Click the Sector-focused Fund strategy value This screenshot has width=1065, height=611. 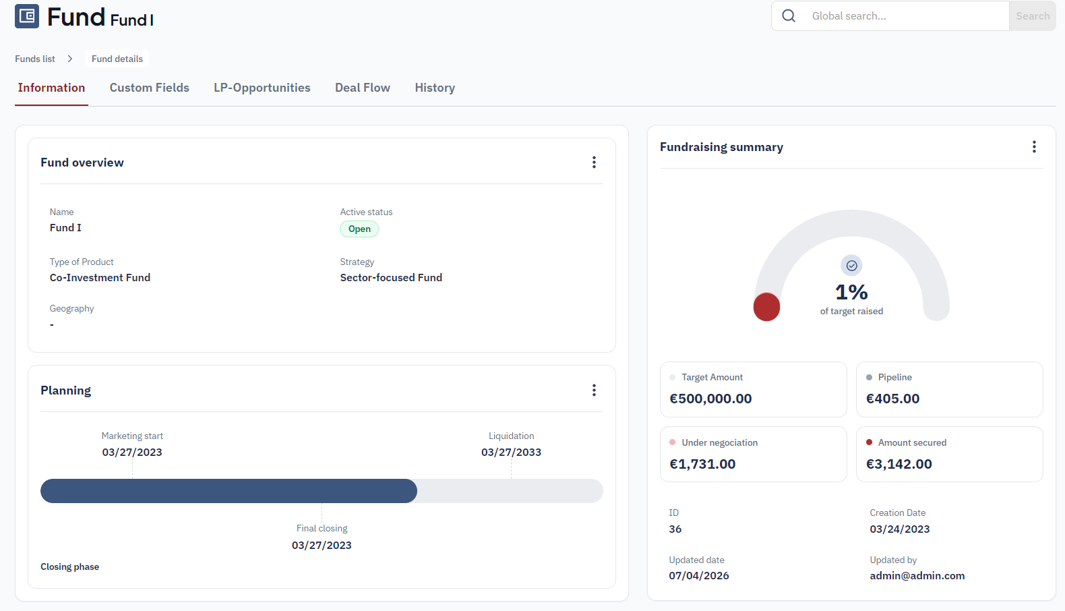(391, 277)
